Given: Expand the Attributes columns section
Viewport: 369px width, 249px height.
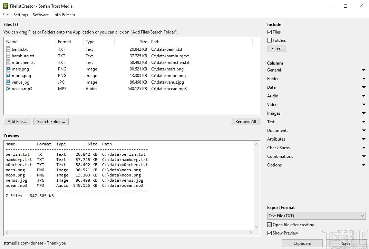Looking at the screenshot, I should [363, 139].
